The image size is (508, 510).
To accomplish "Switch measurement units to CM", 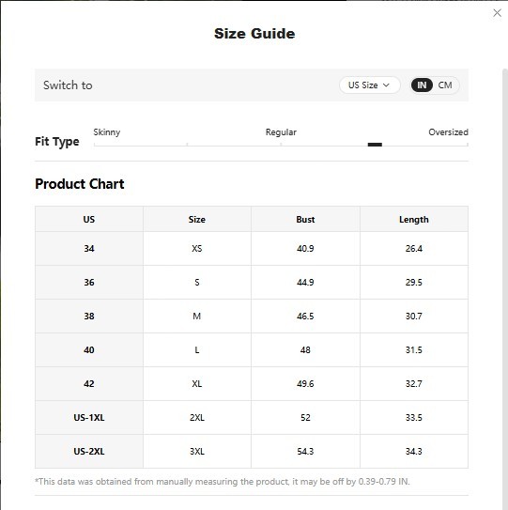I will pos(445,85).
